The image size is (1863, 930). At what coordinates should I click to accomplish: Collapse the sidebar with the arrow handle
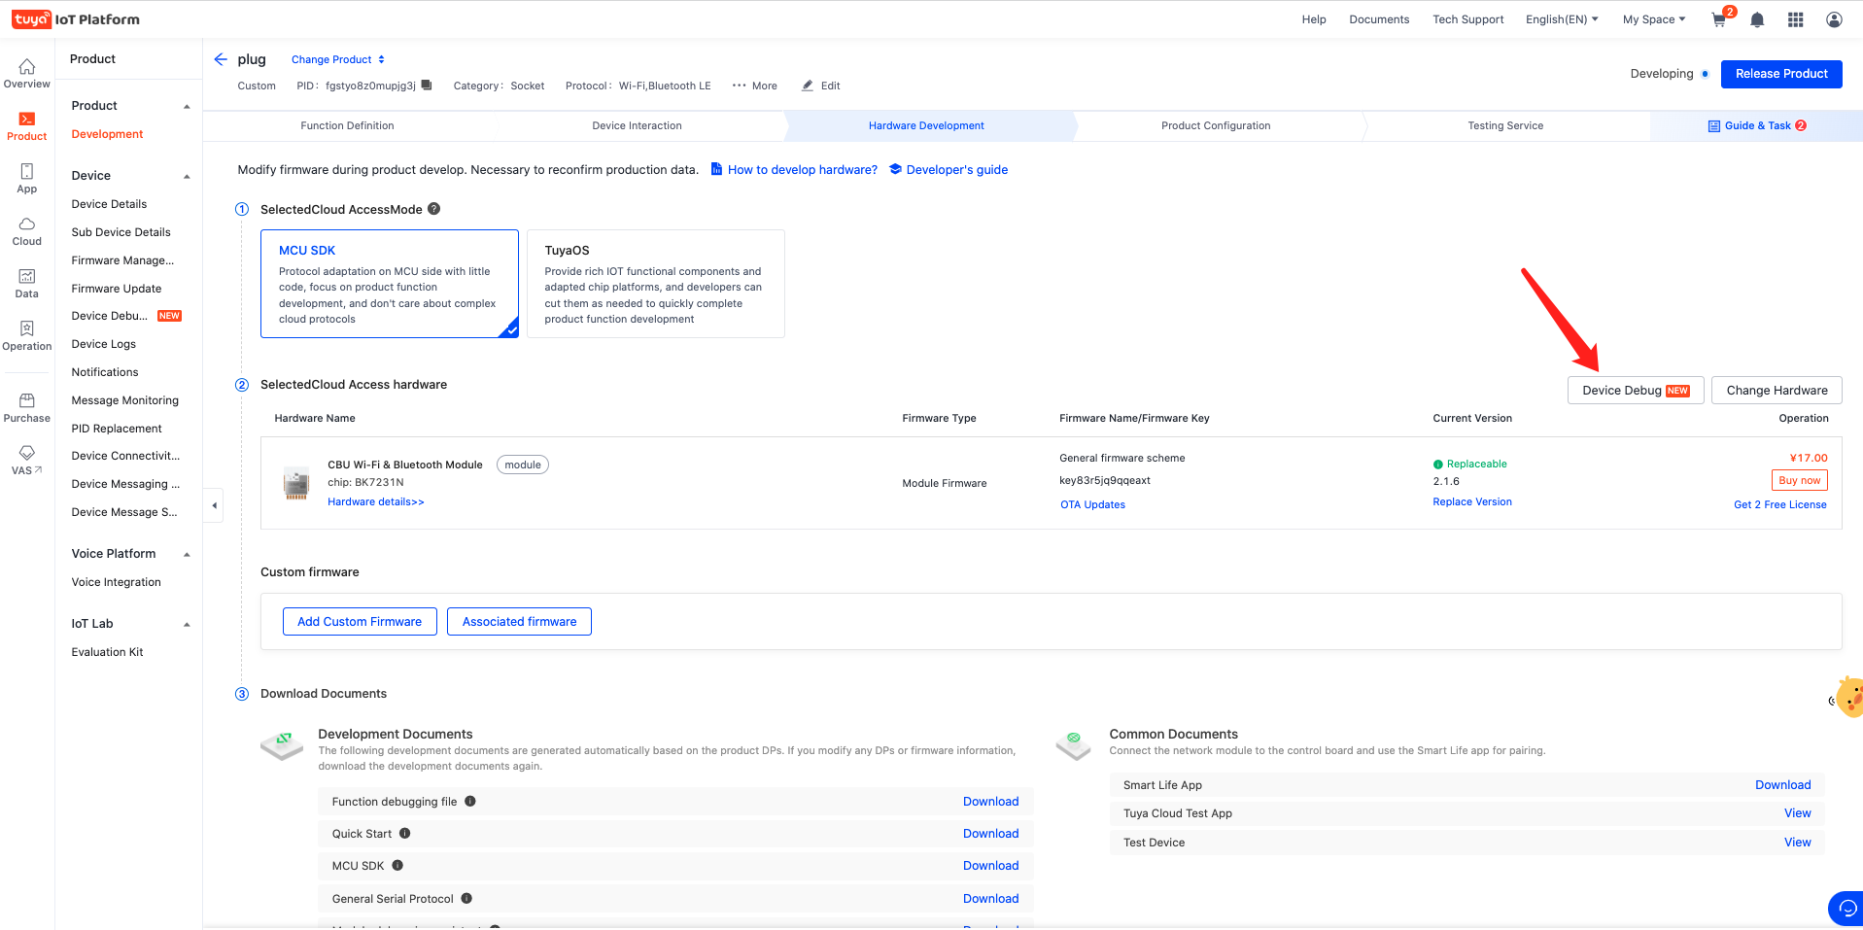pyautogui.click(x=214, y=505)
